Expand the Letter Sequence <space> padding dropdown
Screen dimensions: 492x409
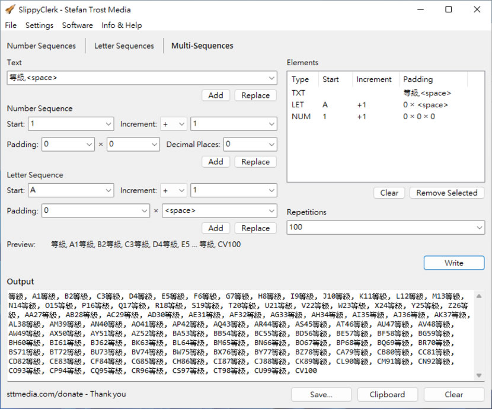pos(271,211)
